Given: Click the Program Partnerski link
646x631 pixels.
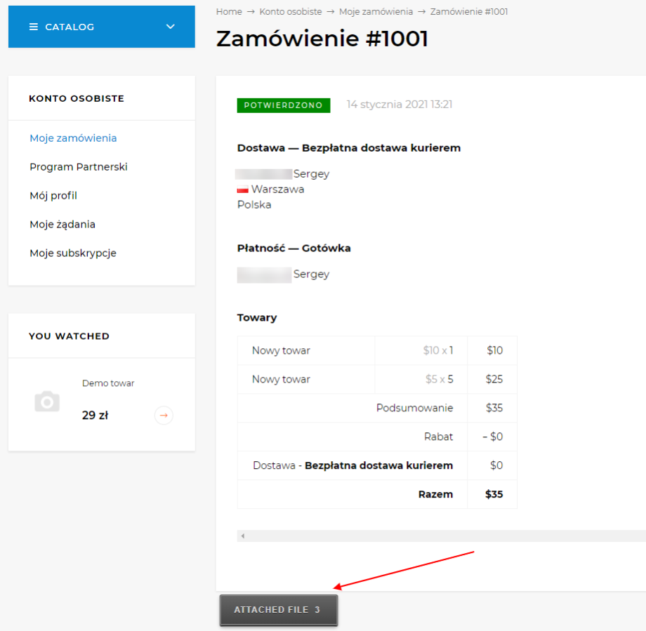Looking at the screenshot, I should 78,167.
